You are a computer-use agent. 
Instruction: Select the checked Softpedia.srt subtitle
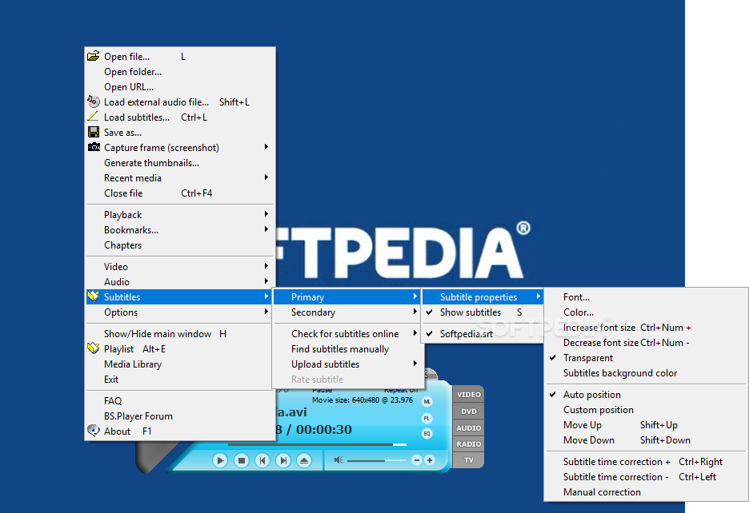coord(483,333)
